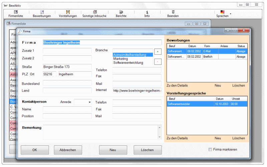Confirm with the OK button
The image size is (267, 167).
coord(35,150)
